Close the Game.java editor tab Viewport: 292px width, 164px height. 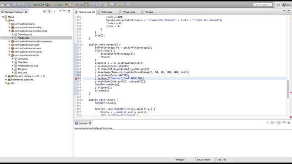94,12
